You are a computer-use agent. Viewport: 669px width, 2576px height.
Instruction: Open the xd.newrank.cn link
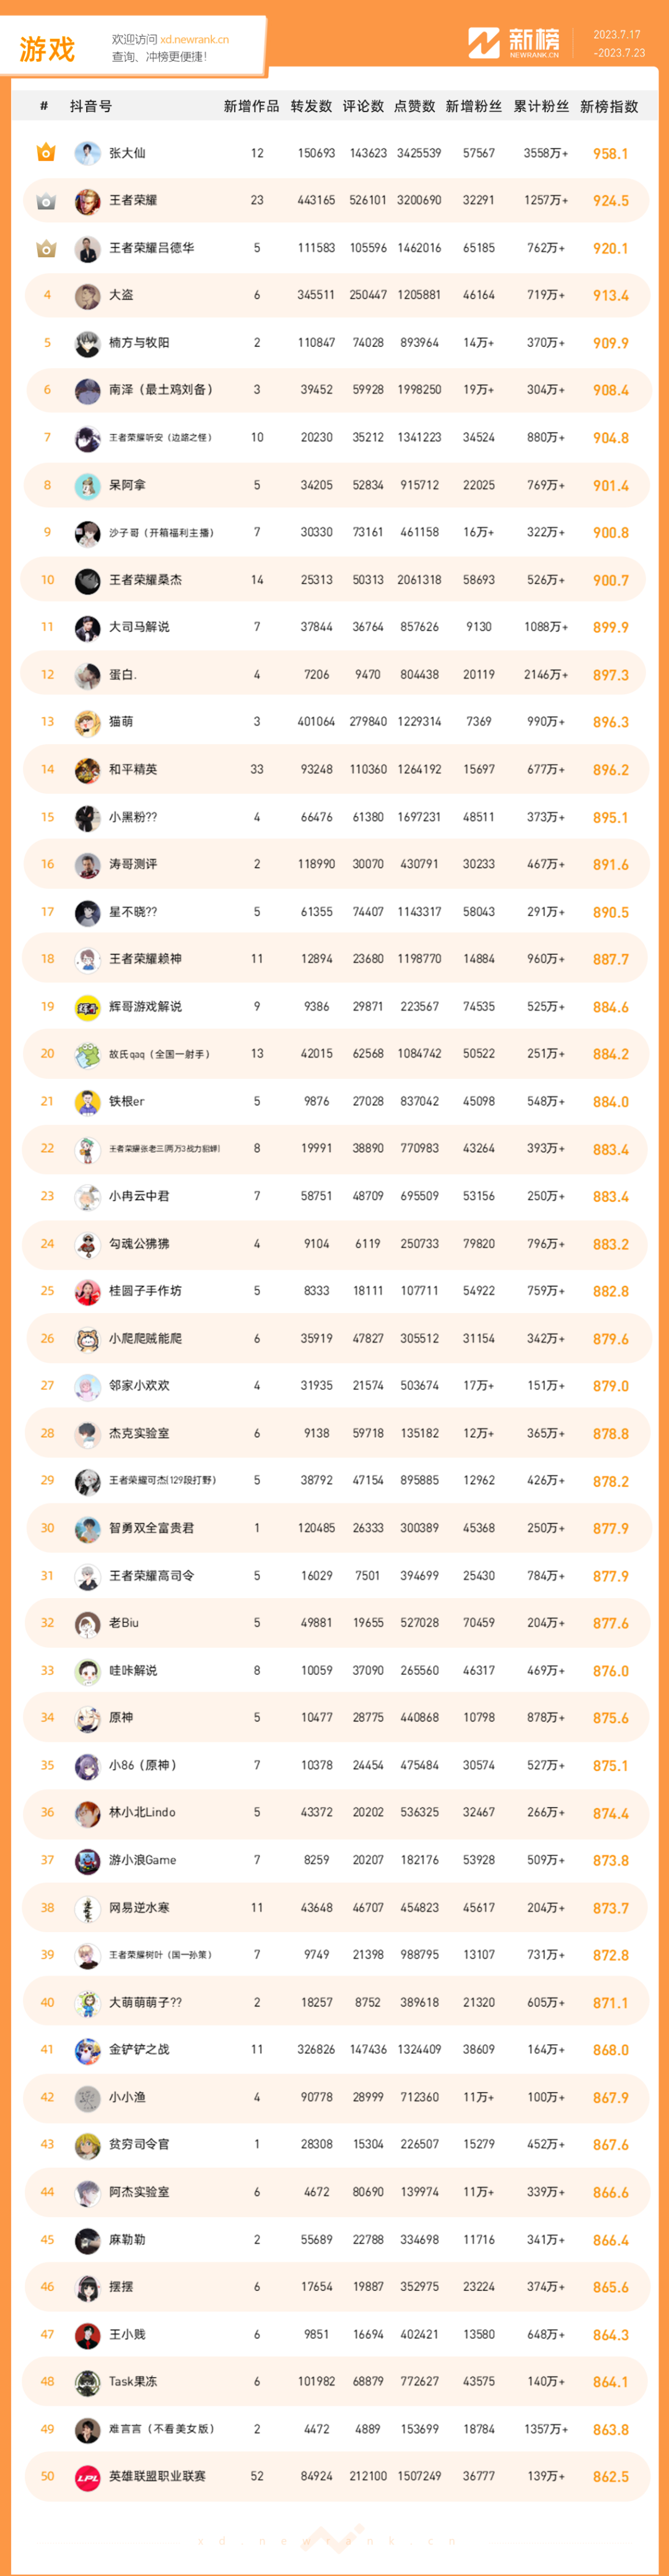pos(194,40)
